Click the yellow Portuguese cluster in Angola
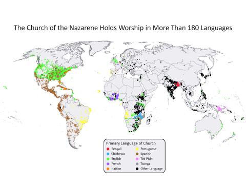 [127, 115]
